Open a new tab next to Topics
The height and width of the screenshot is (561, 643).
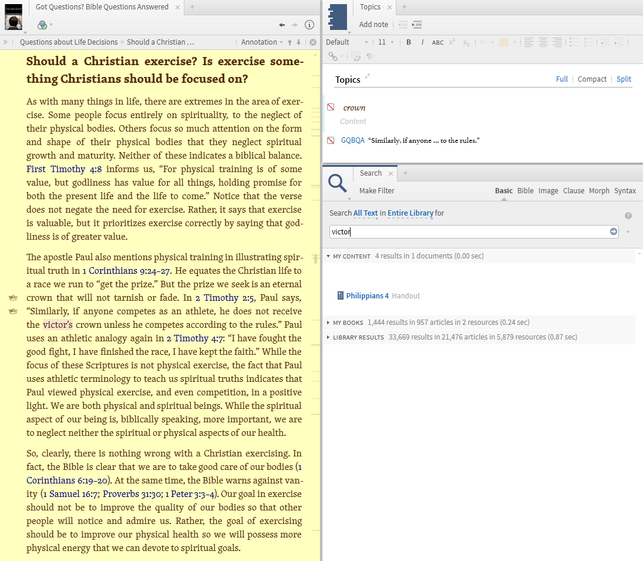pyautogui.click(x=404, y=7)
